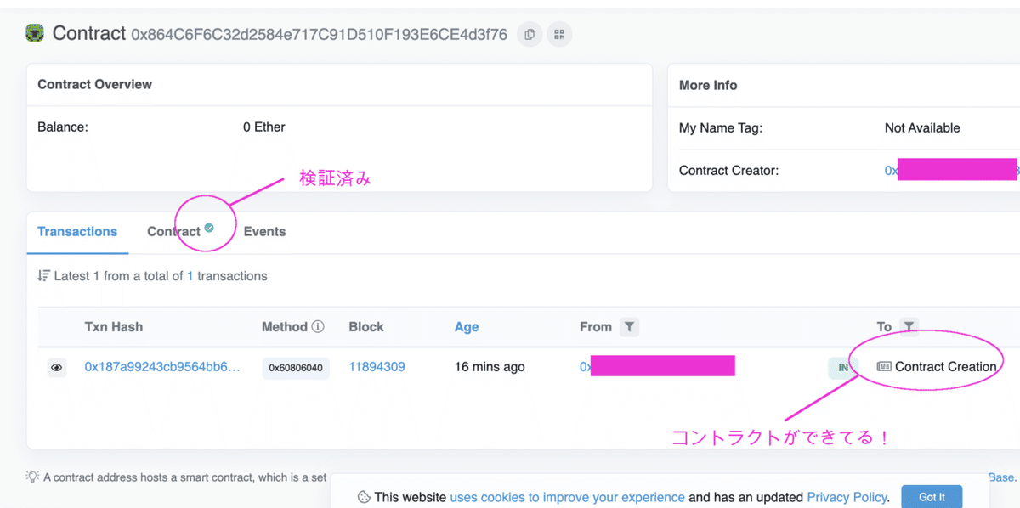Open transaction hash 0x187a99243cb9564bb6…
The width and height of the screenshot is (1020, 508).
point(162,367)
